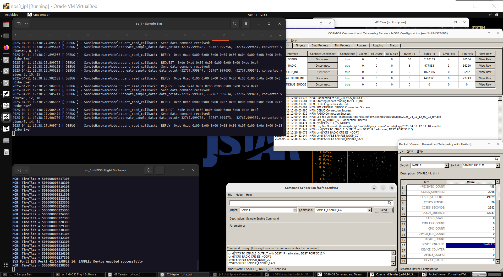Close the active Sample Sim terminal tab
503x277 pixels.
224,35
